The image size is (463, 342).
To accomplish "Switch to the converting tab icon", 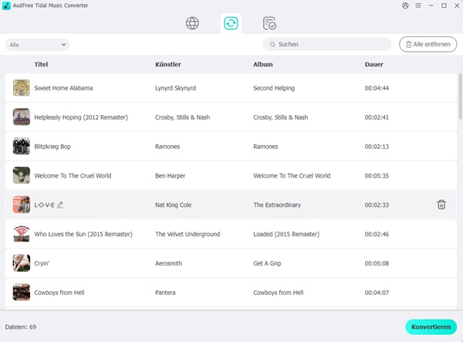I will coord(231,23).
